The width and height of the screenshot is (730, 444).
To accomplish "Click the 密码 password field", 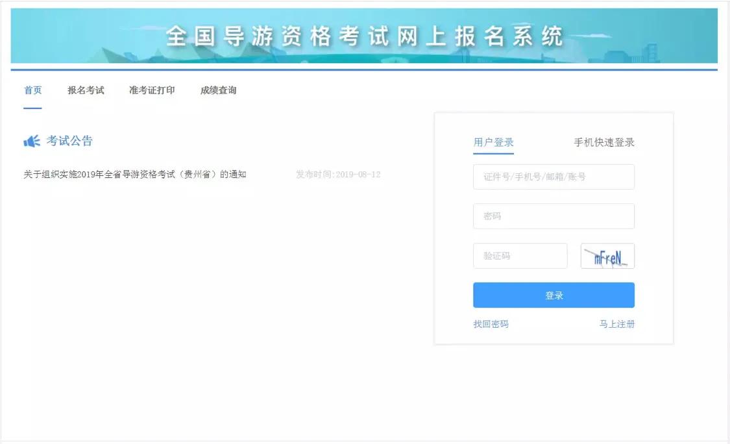I will [554, 216].
